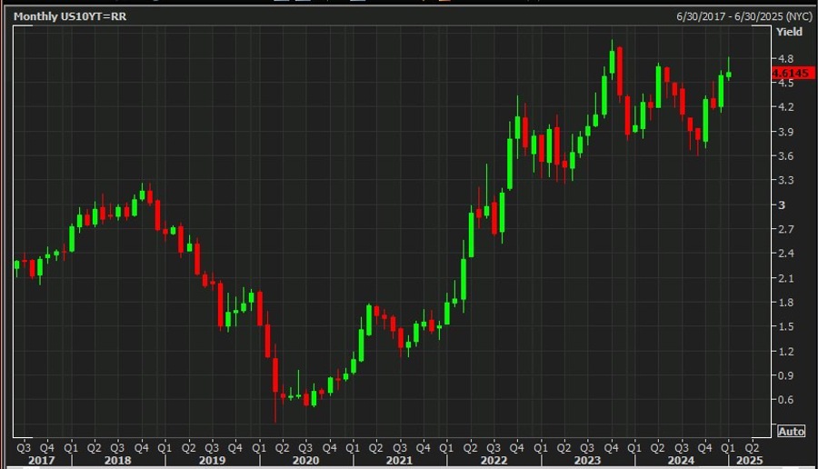Image resolution: width=818 pixels, height=469 pixels.
Task: Click the 2022 year label
Action: (494, 461)
